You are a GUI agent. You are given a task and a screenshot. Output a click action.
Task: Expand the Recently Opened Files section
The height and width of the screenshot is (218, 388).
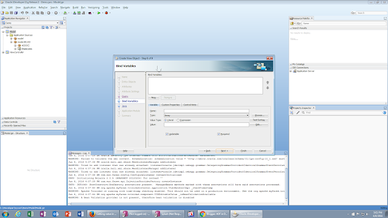coord(2,125)
